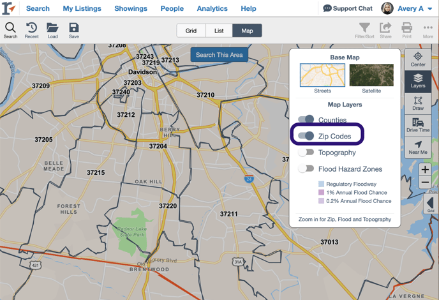Viewport: 439px width, 300px height.
Task: Expand the Grid side panel arrow
Action: [x=430, y=203]
